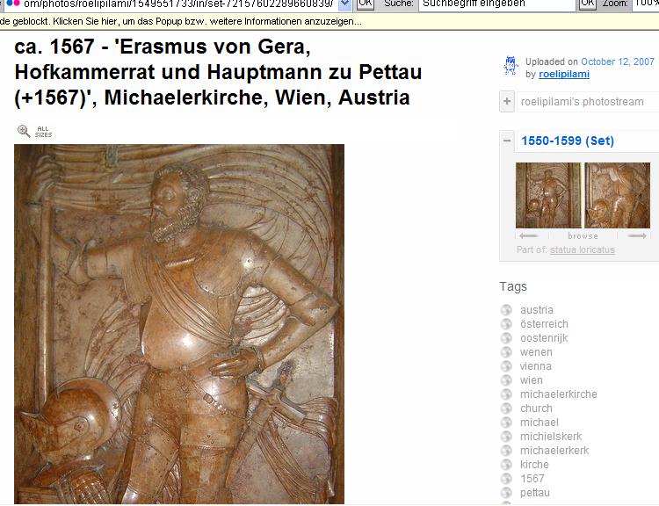Open the address bar dropdown arrow
This screenshot has height=506, width=659.
click(x=344, y=4)
